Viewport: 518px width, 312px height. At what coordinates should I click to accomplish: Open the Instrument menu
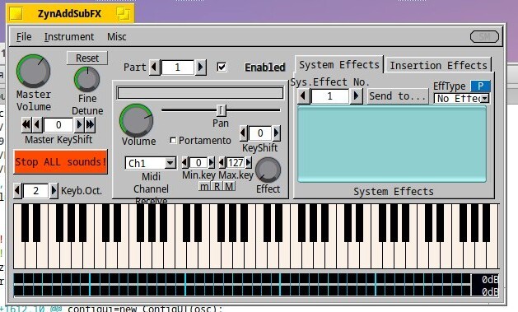click(69, 37)
